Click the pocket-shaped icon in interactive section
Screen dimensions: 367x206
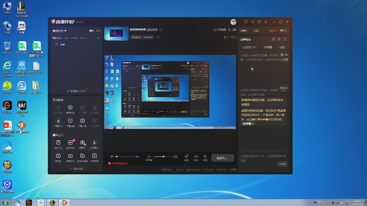tap(70, 121)
